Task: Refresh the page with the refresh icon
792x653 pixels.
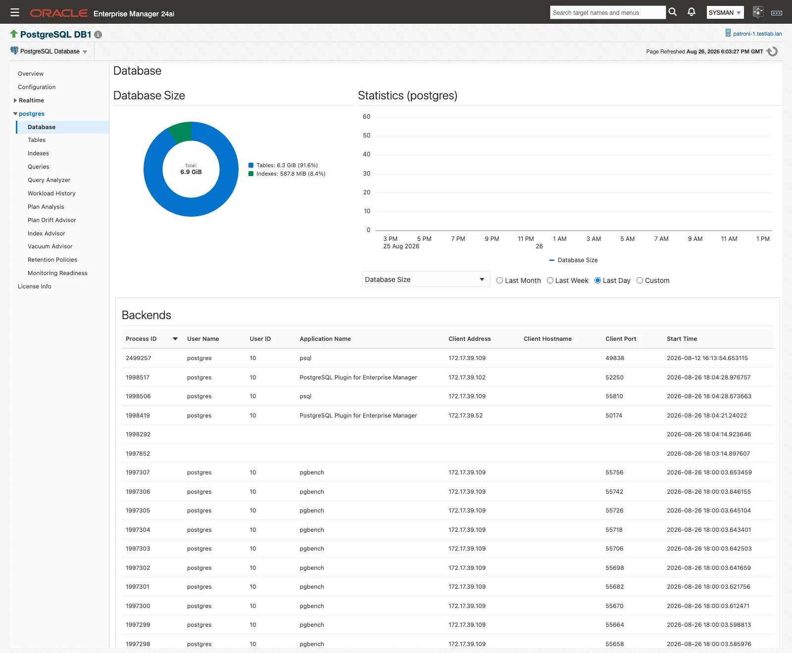Action: (772, 51)
